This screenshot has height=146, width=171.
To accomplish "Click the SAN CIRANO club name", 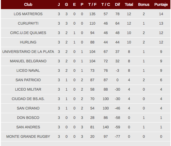I will click(28, 108).
